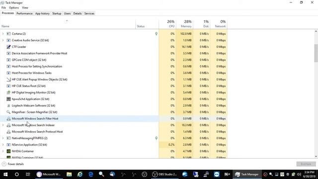Click the NVIDIA Container green icon
This screenshot has width=318, height=179.
8,151
